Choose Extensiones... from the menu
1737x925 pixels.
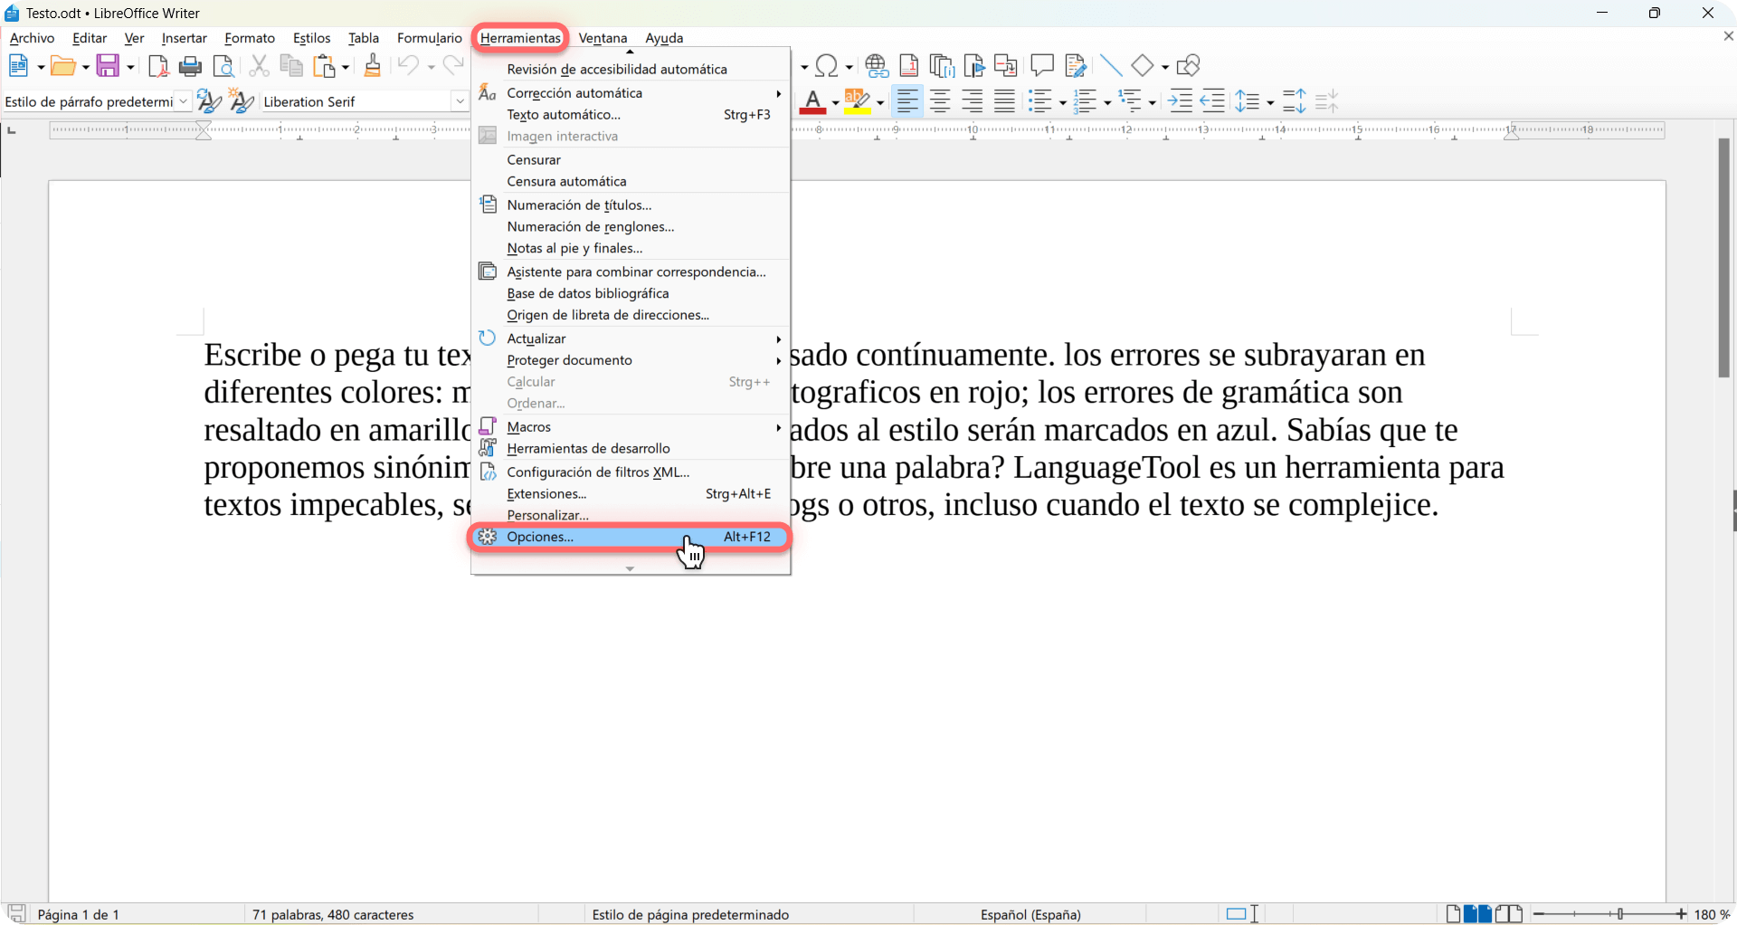(631, 494)
